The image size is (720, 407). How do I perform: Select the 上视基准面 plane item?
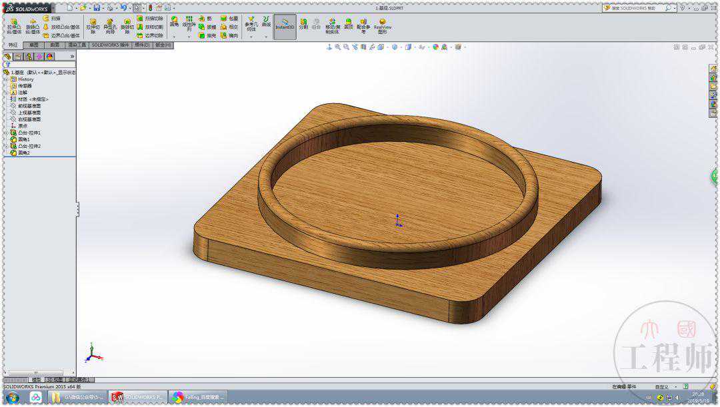coord(29,113)
